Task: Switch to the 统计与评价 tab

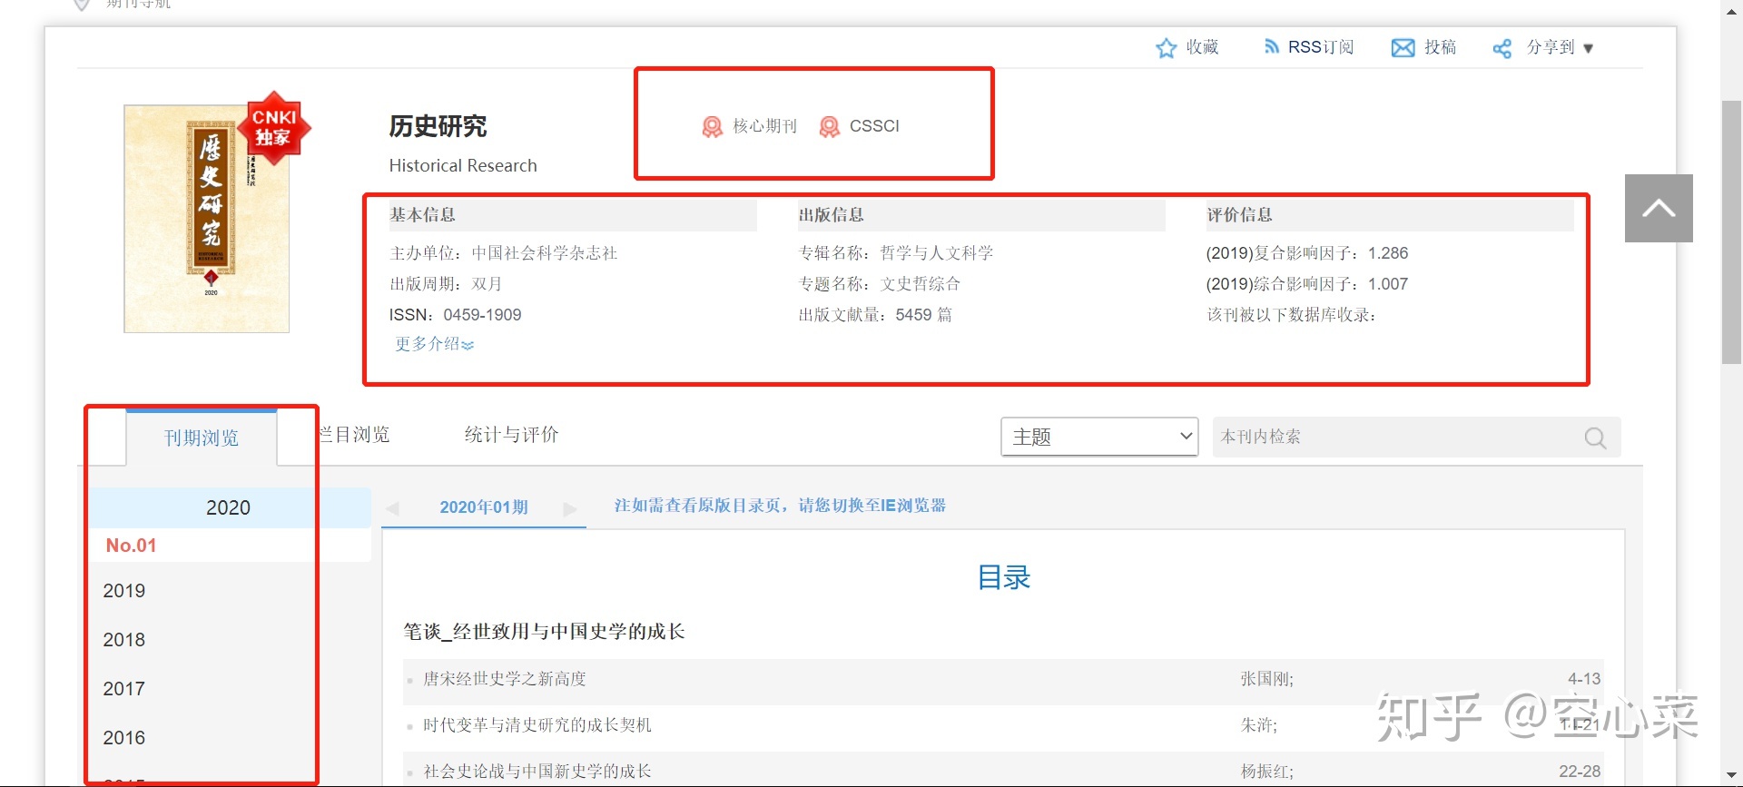Action: click(x=511, y=435)
